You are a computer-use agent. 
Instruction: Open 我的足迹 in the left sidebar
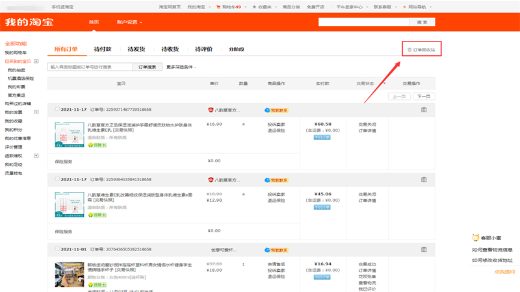pos(14,165)
